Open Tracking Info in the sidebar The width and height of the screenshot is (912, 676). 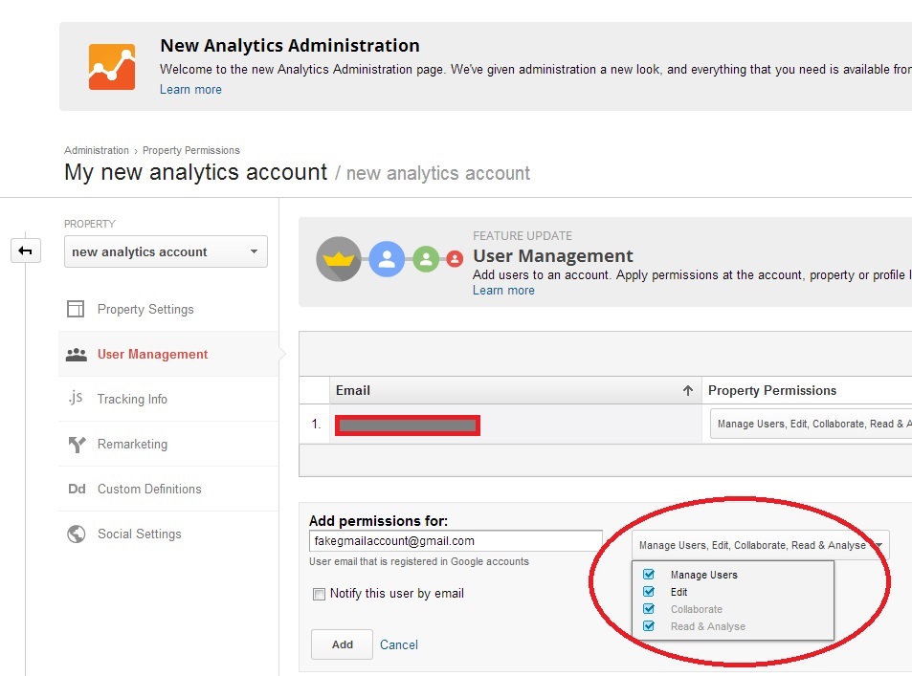(132, 399)
